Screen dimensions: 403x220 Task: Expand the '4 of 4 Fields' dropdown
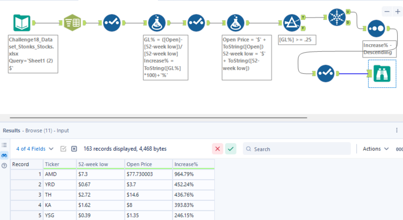35,149
